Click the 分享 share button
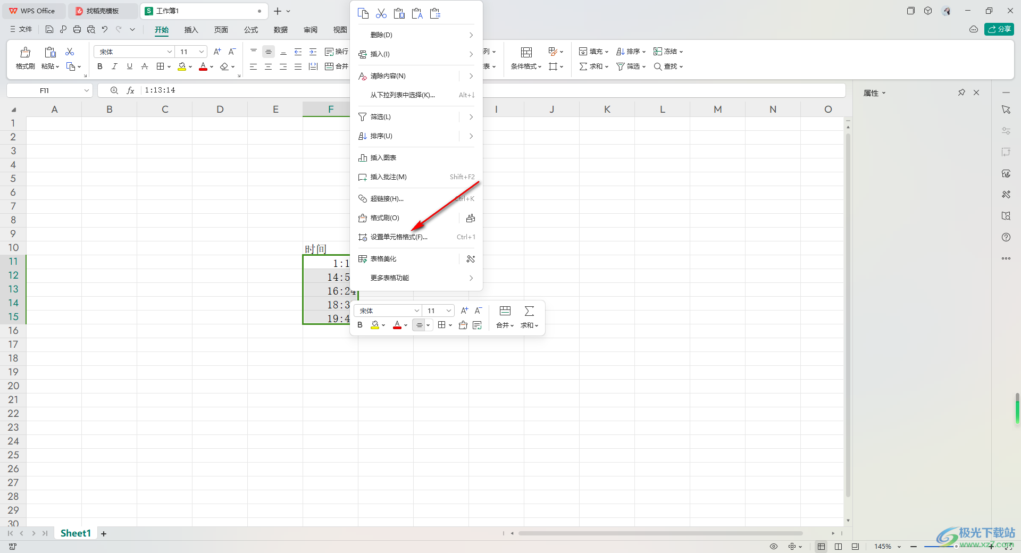The height and width of the screenshot is (553, 1021). (x=999, y=29)
